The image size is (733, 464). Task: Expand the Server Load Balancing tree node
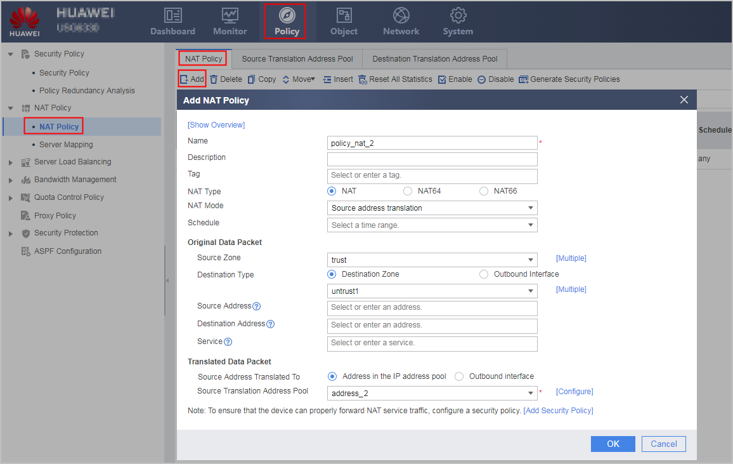(x=11, y=162)
